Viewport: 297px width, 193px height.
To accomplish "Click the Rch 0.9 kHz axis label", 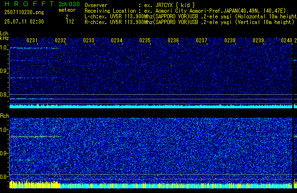I will [x=4, y=153].
